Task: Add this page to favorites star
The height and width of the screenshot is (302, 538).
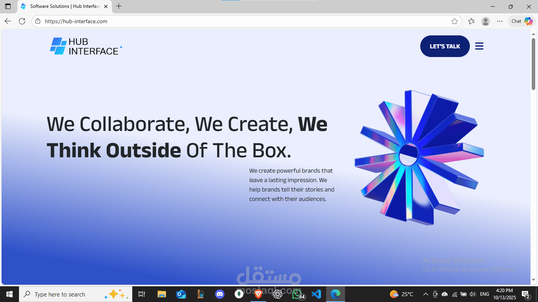Action: (454, 21)
